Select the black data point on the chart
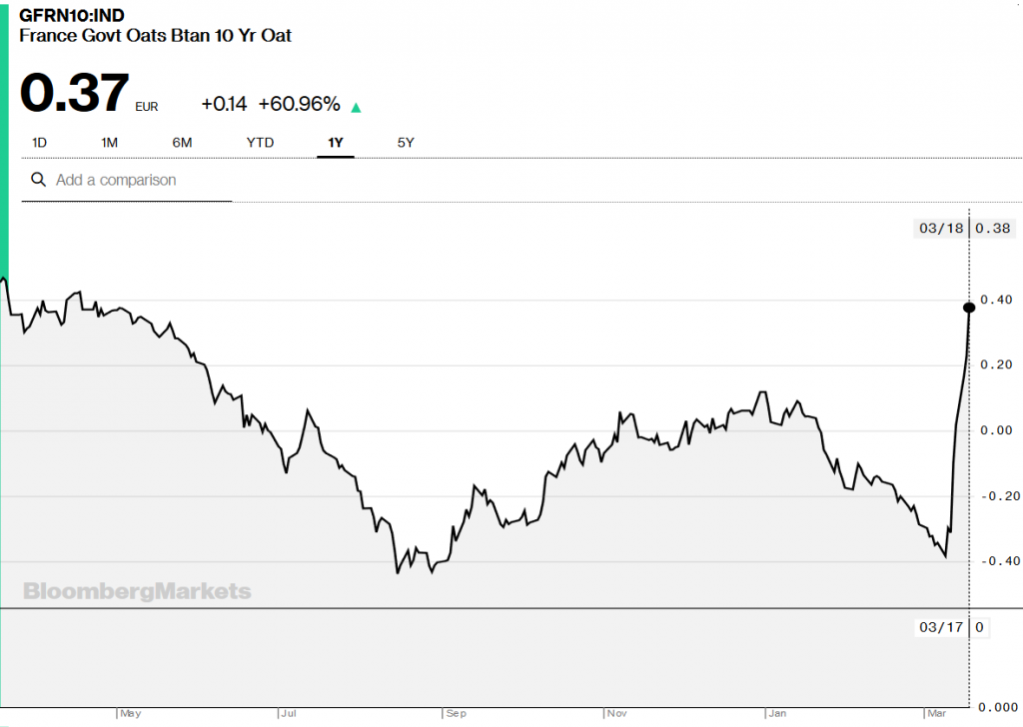The height and width of the screenshot is (727, 1023). (x=968, y=308)
